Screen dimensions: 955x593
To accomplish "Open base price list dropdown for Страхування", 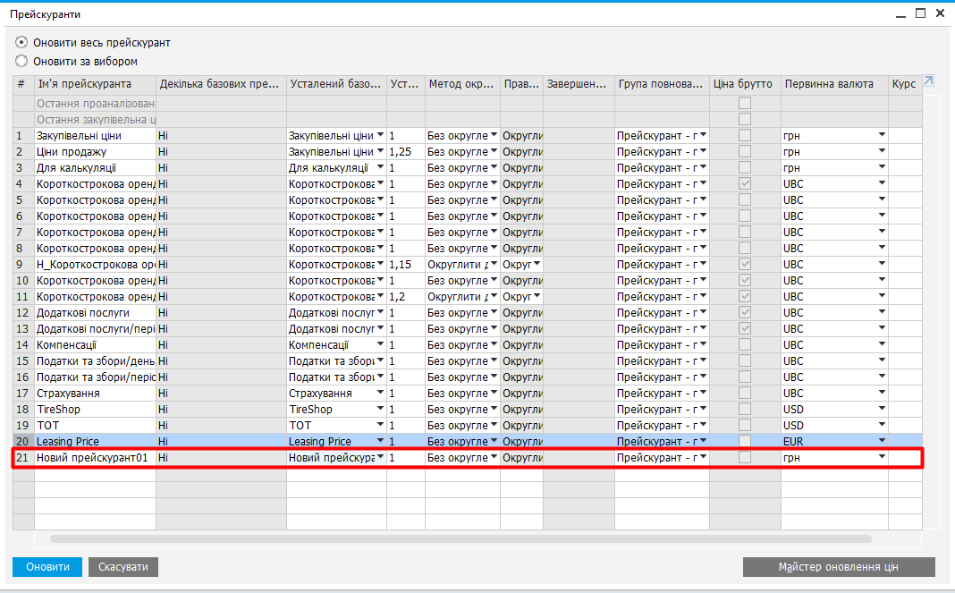I will (380, 393).
